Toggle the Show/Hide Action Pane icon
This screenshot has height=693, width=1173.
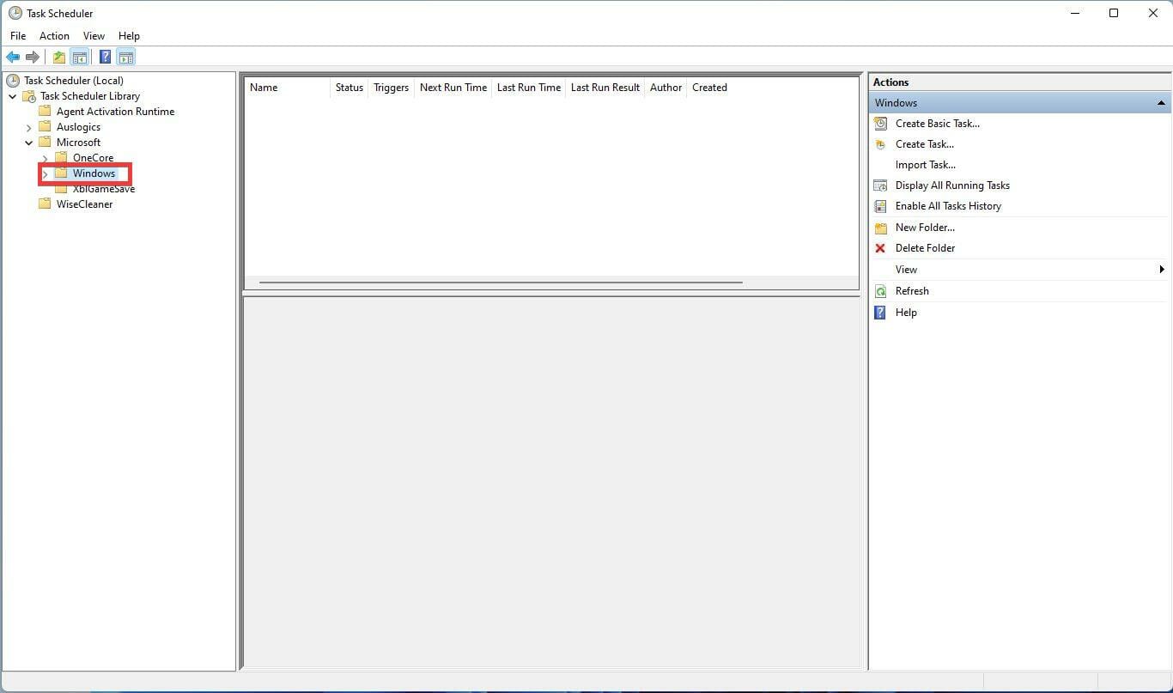(126, 58)
